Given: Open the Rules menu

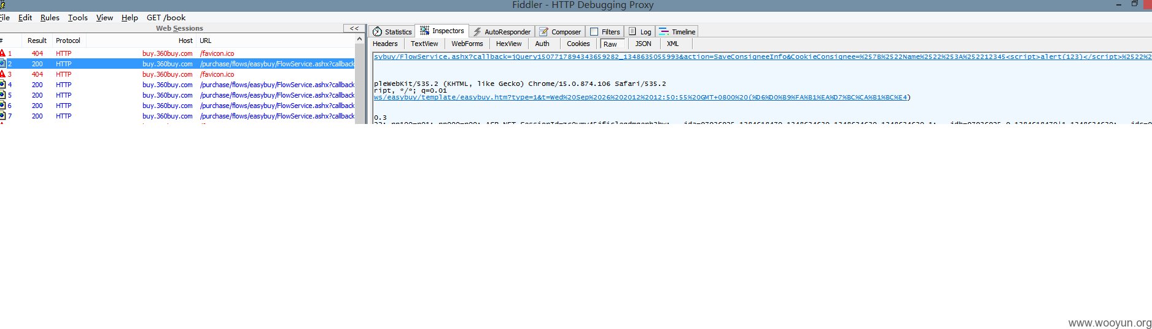Looking at the screenshot, I should (50, 18).
